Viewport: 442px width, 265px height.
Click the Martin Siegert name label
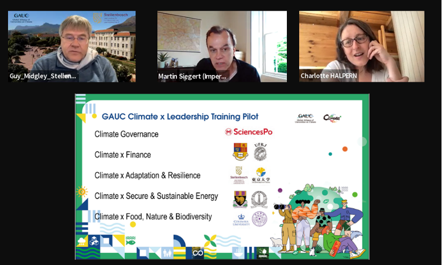click(192, 76)
